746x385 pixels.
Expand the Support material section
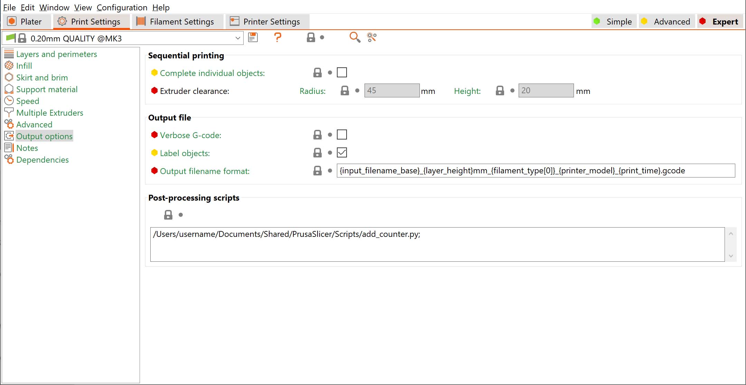pos(47,89)
